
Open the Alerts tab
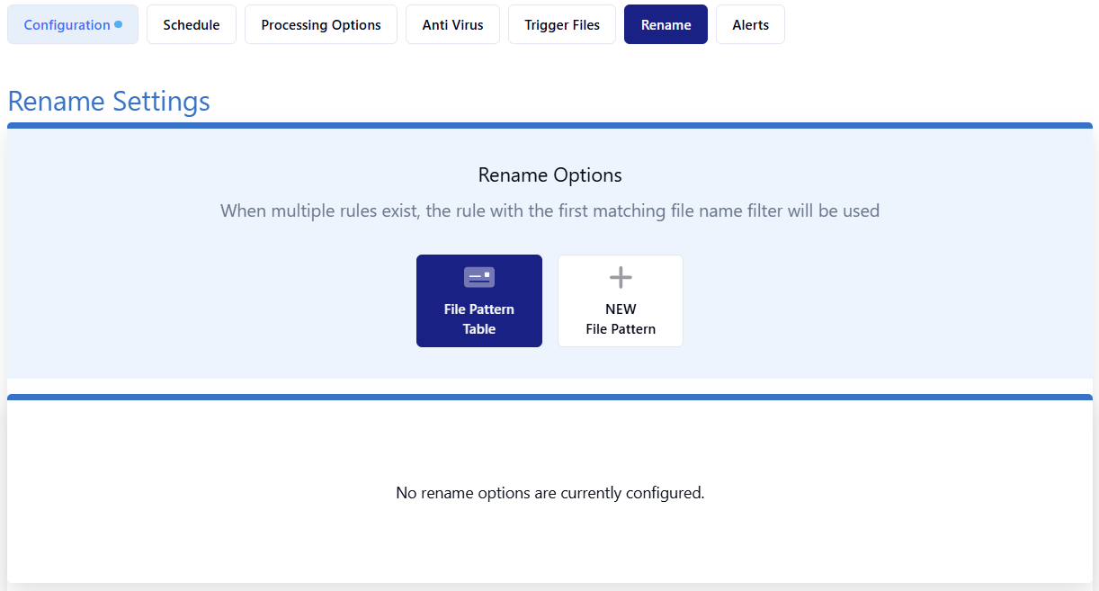pos(751,24)
